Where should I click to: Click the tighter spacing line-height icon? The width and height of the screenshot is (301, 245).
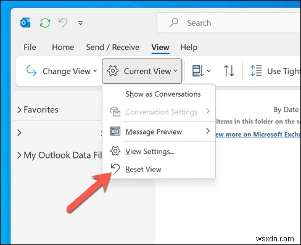256,71
